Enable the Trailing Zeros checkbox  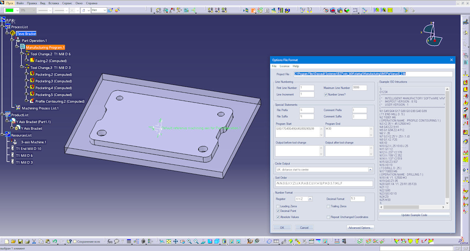tap(328, 206)
